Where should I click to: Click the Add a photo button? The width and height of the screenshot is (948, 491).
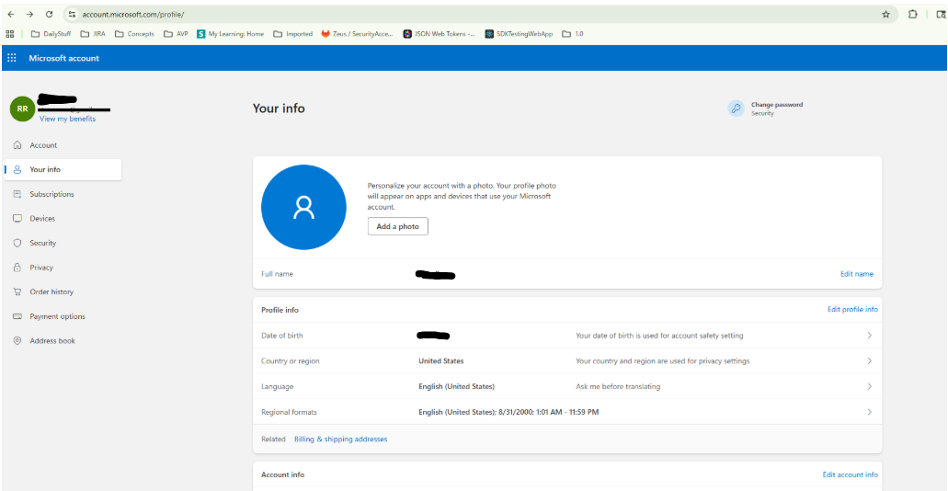click(x=398, y=226)
